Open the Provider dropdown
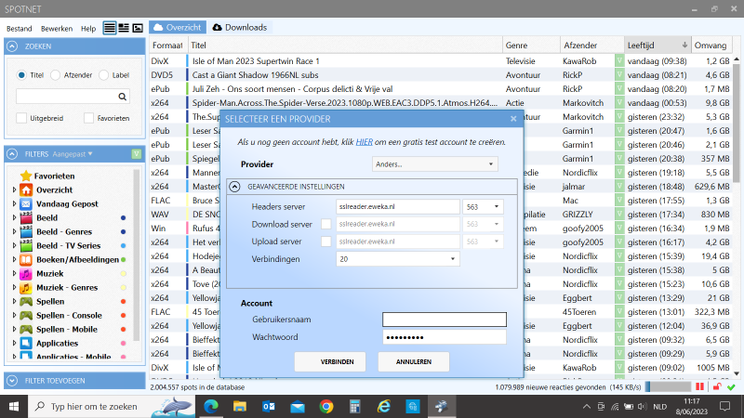744x418 pixels. (432, 163)
